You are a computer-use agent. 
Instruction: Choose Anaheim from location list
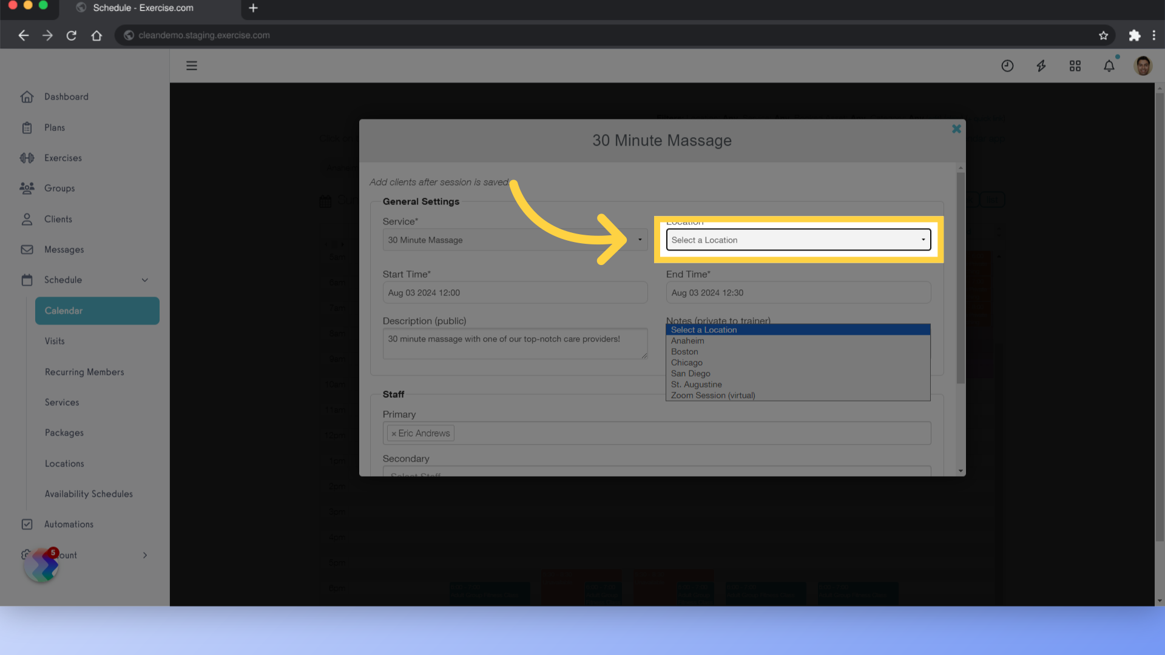[798, 341]
